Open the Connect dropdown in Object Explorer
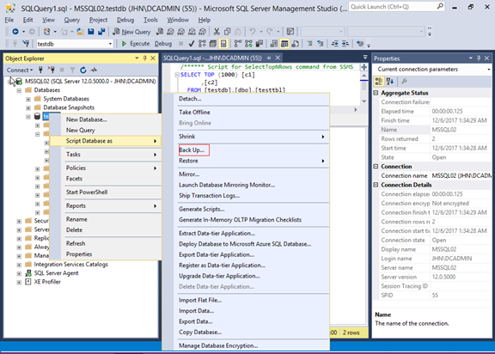This screenshot has width=495, height=354. (x=20, y=70)
